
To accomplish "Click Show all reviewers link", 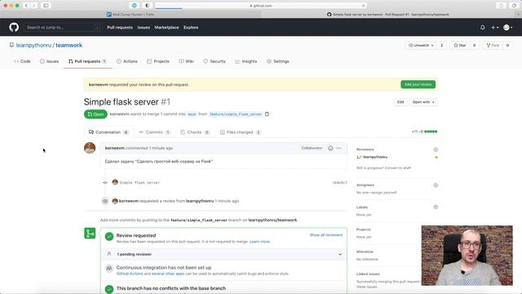I will click(326, 235).
